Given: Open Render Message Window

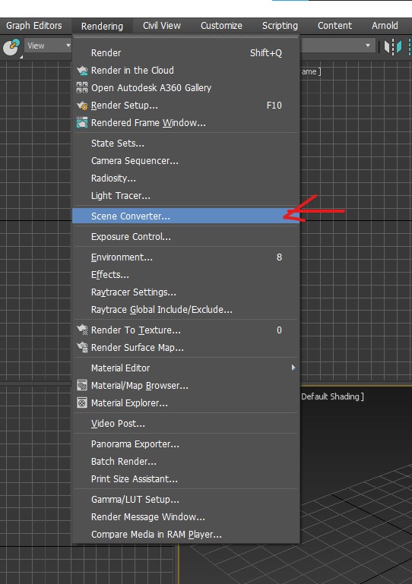Looking at the screenshot, I should (186, 517).
